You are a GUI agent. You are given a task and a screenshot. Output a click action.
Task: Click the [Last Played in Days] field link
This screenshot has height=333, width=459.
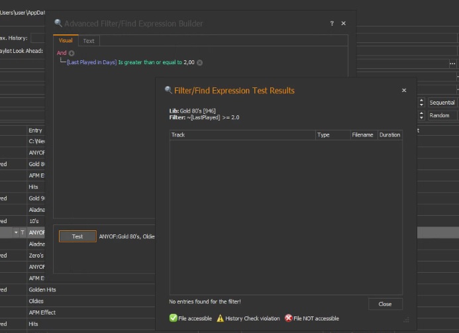coord(91,63)
